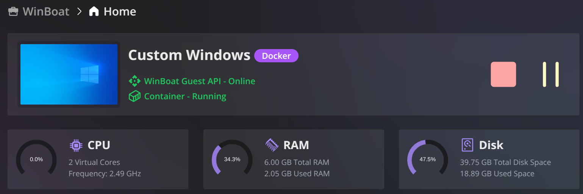
Task: Select the Home breadcrumb item
Action: pyautogui.click(x=120, y=11)
